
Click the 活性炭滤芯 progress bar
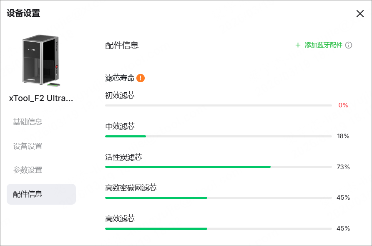click(219, 167)
